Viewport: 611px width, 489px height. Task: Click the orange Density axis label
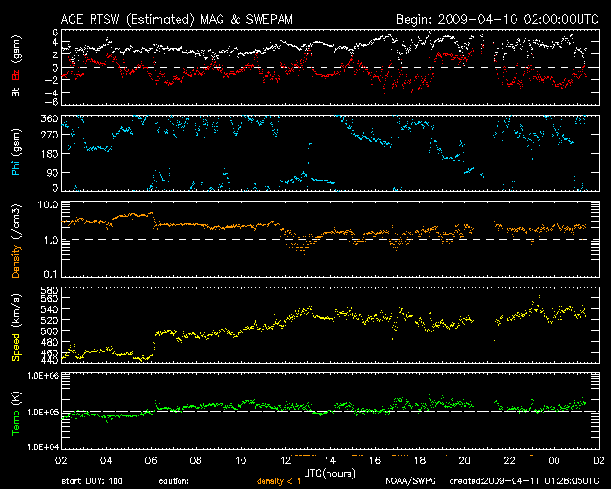(16, 239)
